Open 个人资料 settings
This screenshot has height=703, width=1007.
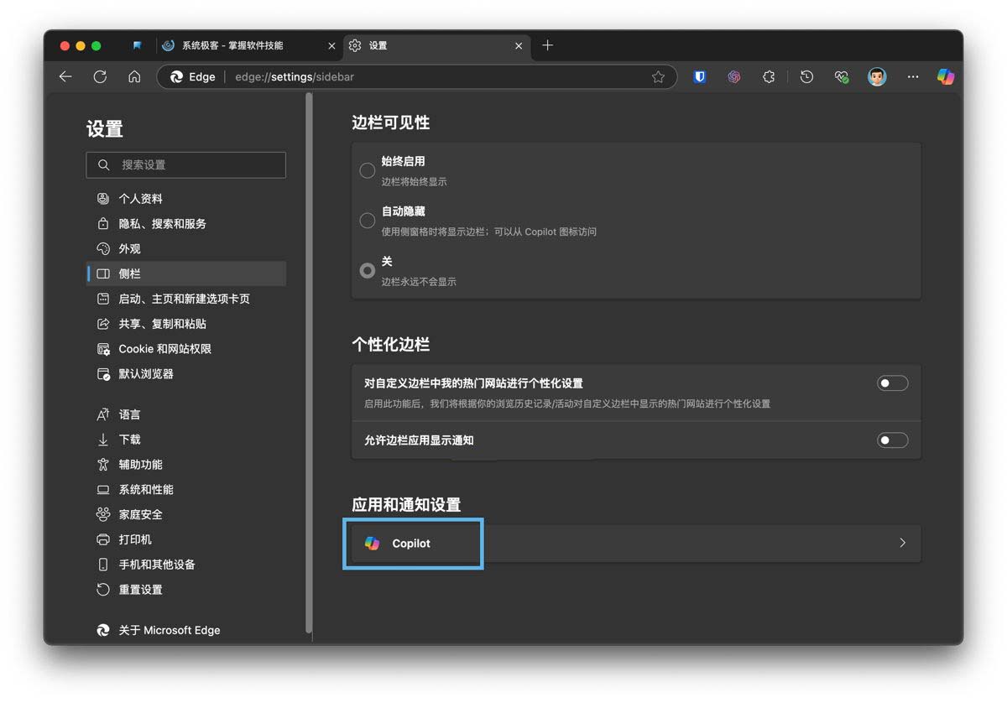185,199
